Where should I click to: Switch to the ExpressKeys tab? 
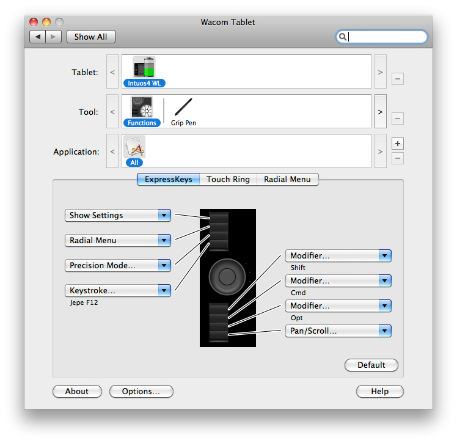coord(169,180)
